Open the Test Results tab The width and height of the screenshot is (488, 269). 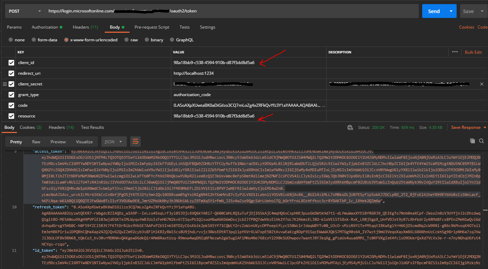(x=92, y=127)
